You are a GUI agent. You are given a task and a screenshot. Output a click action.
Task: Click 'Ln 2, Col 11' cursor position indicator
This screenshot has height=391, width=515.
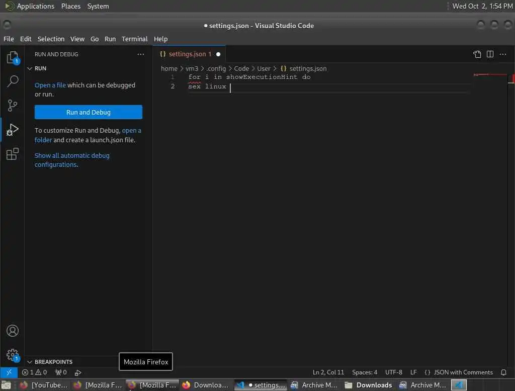pos(328,372)
